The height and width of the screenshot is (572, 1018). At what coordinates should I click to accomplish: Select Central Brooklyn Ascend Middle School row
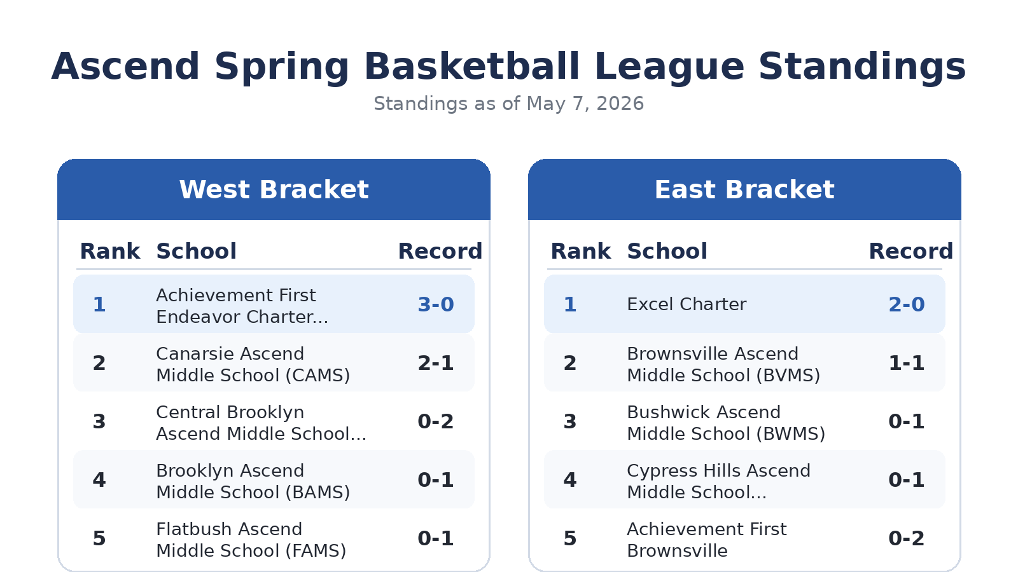[x=274, y=421]
